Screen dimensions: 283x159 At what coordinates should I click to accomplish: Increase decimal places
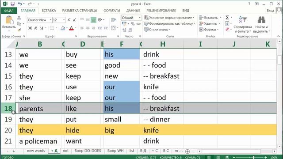tap(124, 30)
